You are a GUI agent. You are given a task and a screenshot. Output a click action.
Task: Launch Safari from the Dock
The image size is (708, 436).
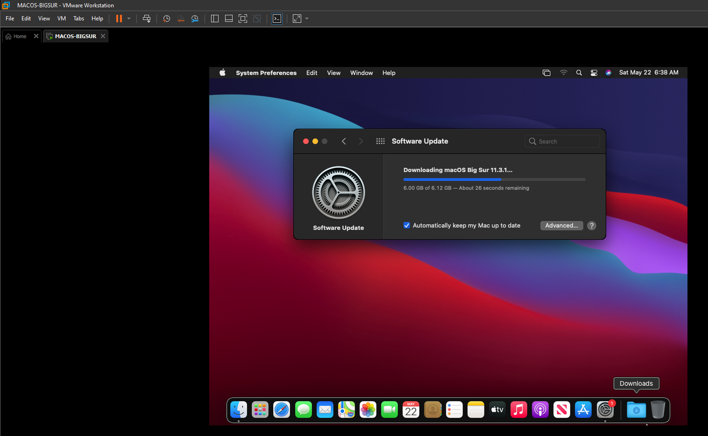pyautogui.click(x=282, y=409)
